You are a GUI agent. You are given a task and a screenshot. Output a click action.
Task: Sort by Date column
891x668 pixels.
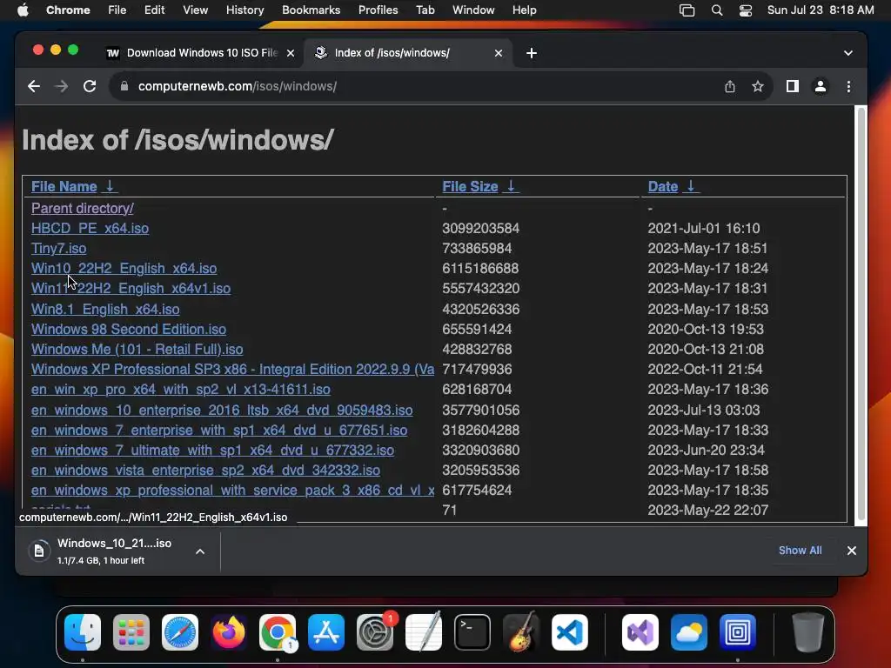pyautogui.click(x=673, y=186)
